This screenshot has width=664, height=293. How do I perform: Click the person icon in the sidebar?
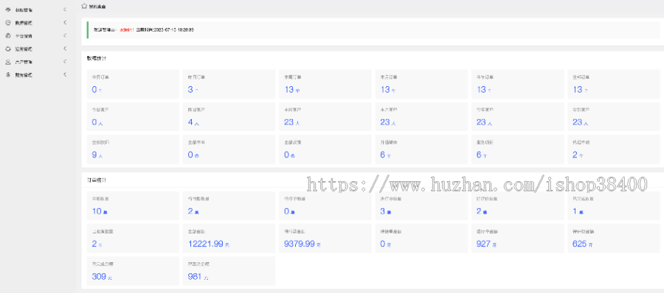point(7,62)
